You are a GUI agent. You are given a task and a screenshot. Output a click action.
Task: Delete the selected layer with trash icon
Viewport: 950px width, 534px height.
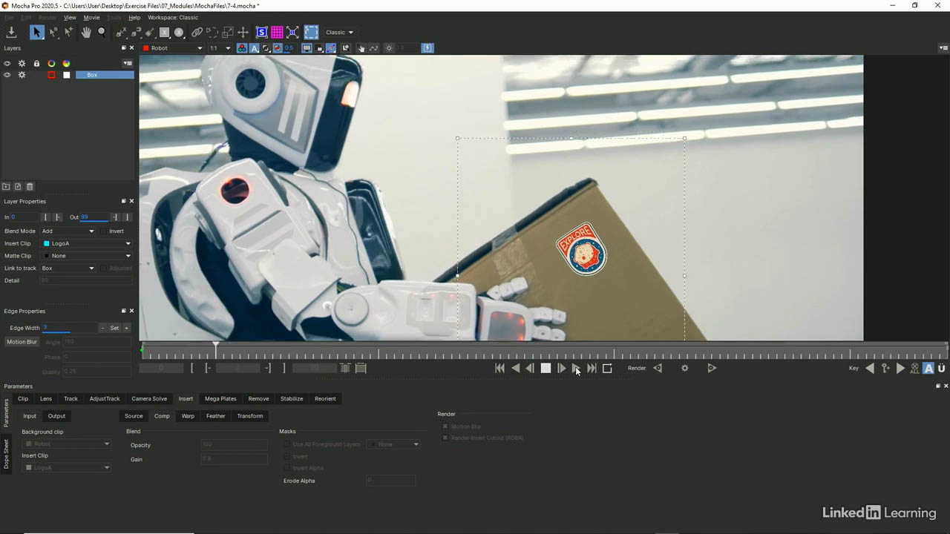30,187
